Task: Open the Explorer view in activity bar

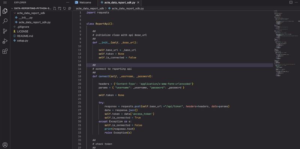Action: point(5,11)
